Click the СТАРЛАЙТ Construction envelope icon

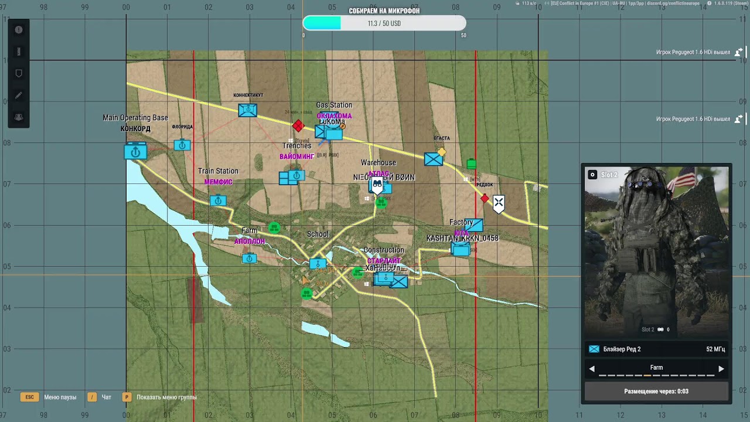[x=398, y=282]
